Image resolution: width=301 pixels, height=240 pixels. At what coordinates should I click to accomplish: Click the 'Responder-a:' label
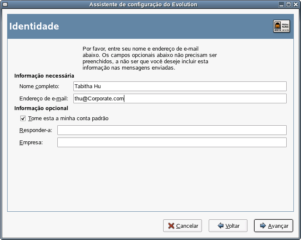point(36,130)
